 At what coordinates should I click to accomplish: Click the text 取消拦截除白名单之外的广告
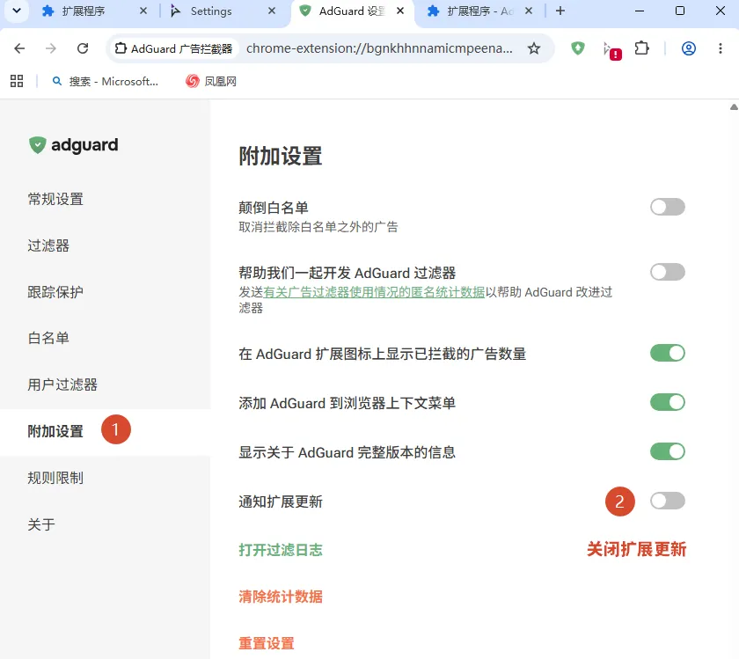point(318,227)
